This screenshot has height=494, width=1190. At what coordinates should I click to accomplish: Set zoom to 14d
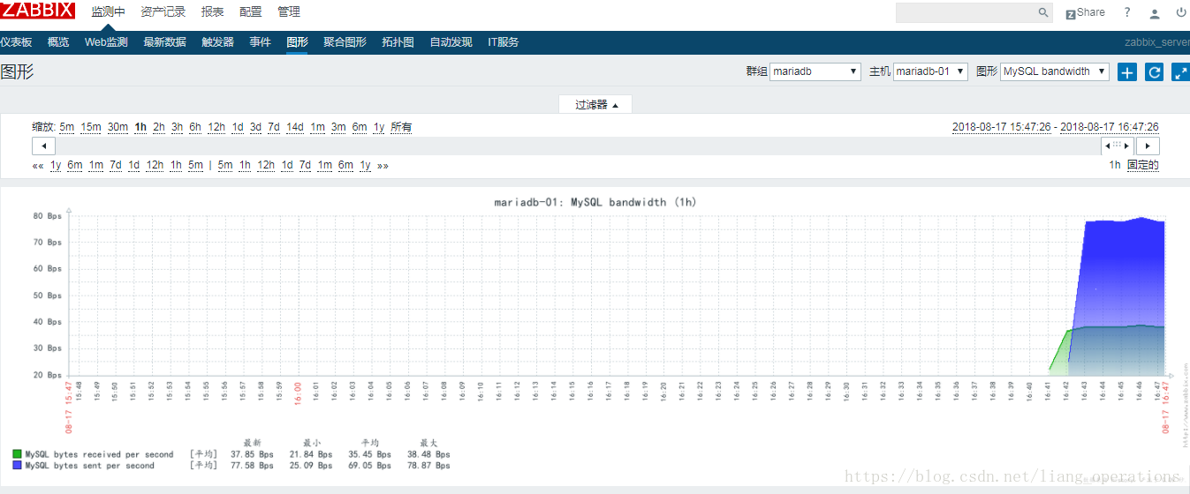pos(295,127)
